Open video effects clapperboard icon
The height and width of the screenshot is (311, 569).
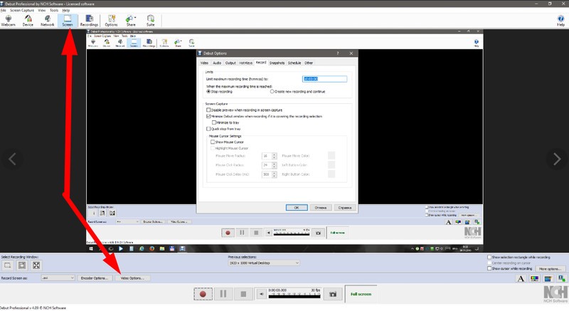pos(548,279)
